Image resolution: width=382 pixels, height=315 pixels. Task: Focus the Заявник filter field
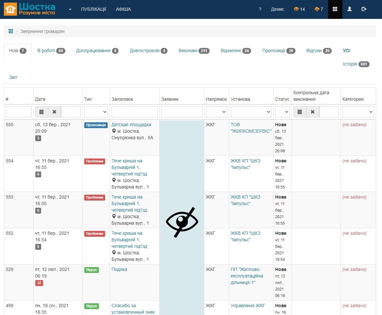click(182, 112)
